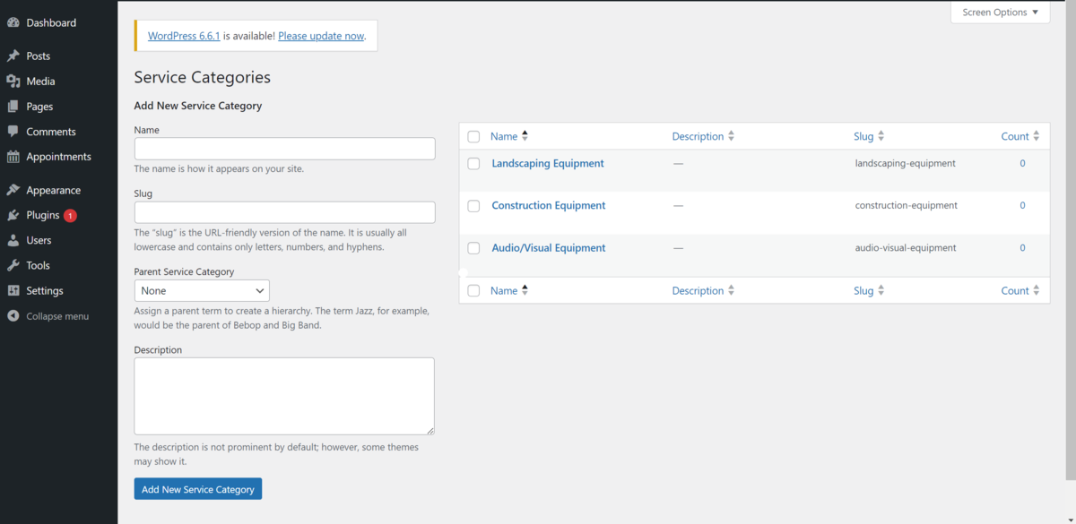Go to the Appointments menu
1076x524 pixels.
click(58, 156)
